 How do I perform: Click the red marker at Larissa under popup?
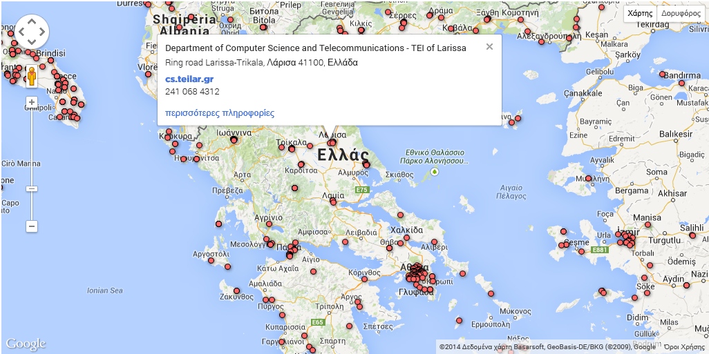tap(332, 143)
